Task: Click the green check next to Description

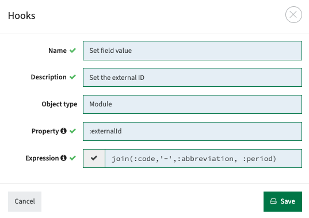Action: coord(73,77)
